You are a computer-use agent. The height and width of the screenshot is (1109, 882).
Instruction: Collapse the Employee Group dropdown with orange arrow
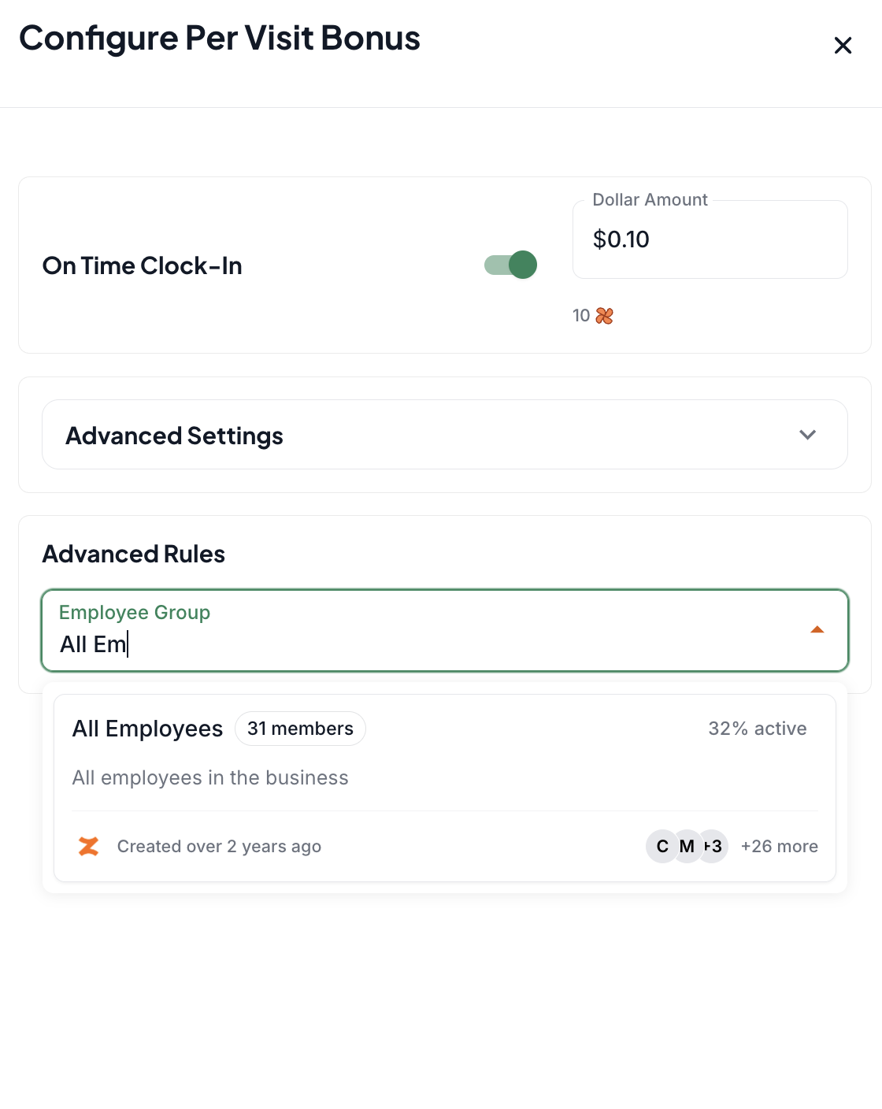click(x=817, y=629)
